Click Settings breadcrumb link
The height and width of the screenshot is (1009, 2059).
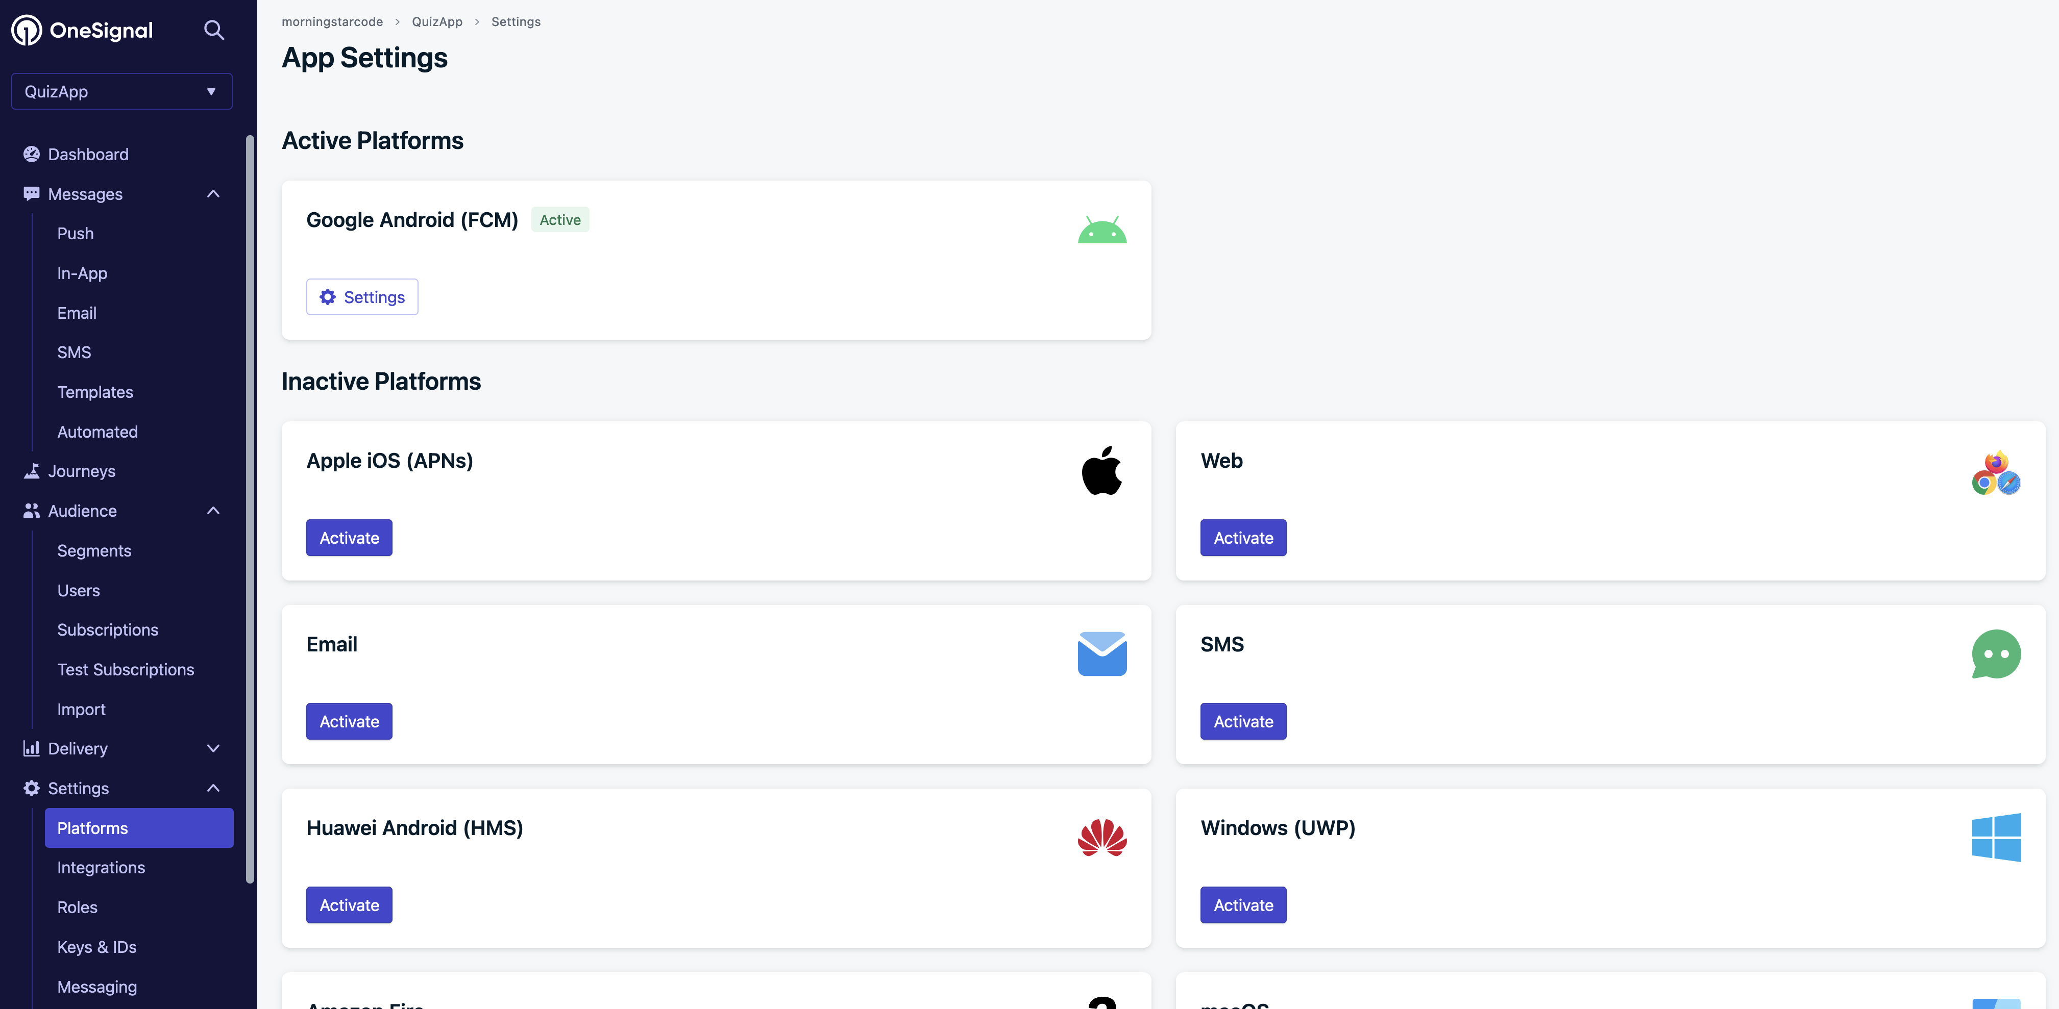pos(516,21)
